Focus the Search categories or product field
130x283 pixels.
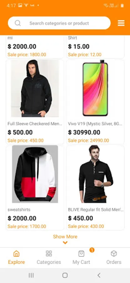pos(59,23)
